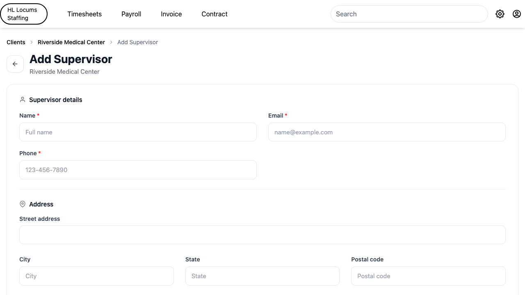The width and height of the screenshot is (525, 295).
Task: Open the Timesheets menu item
Action: coord(84,14)
